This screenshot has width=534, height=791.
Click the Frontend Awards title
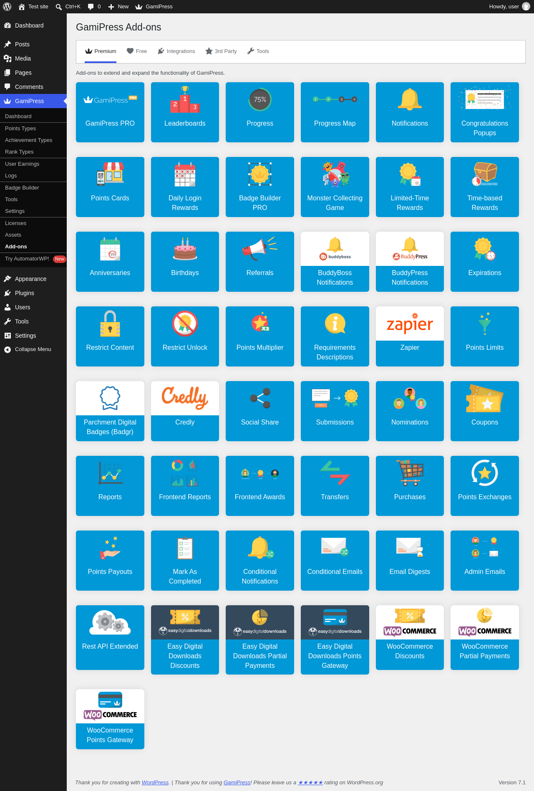click(260, 497)
